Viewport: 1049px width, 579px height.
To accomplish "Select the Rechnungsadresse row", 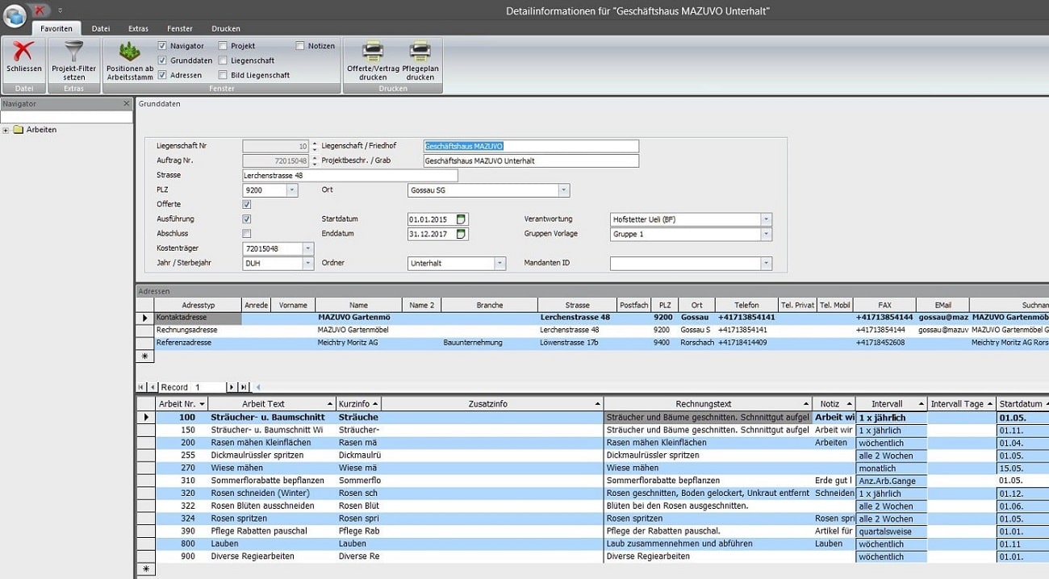I will point(593,330).
